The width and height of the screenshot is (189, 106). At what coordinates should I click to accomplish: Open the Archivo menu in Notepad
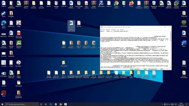coord(103,29)
